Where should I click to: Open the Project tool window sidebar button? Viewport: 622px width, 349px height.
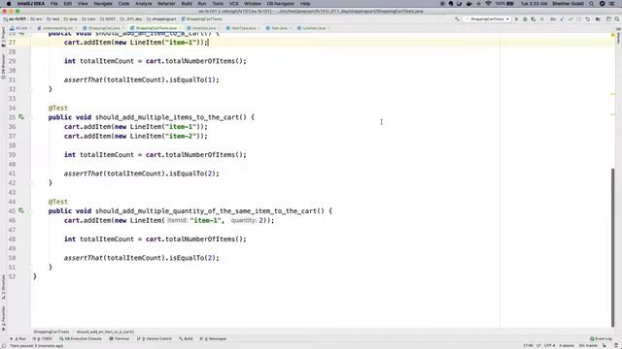click(x=4, y=37)
